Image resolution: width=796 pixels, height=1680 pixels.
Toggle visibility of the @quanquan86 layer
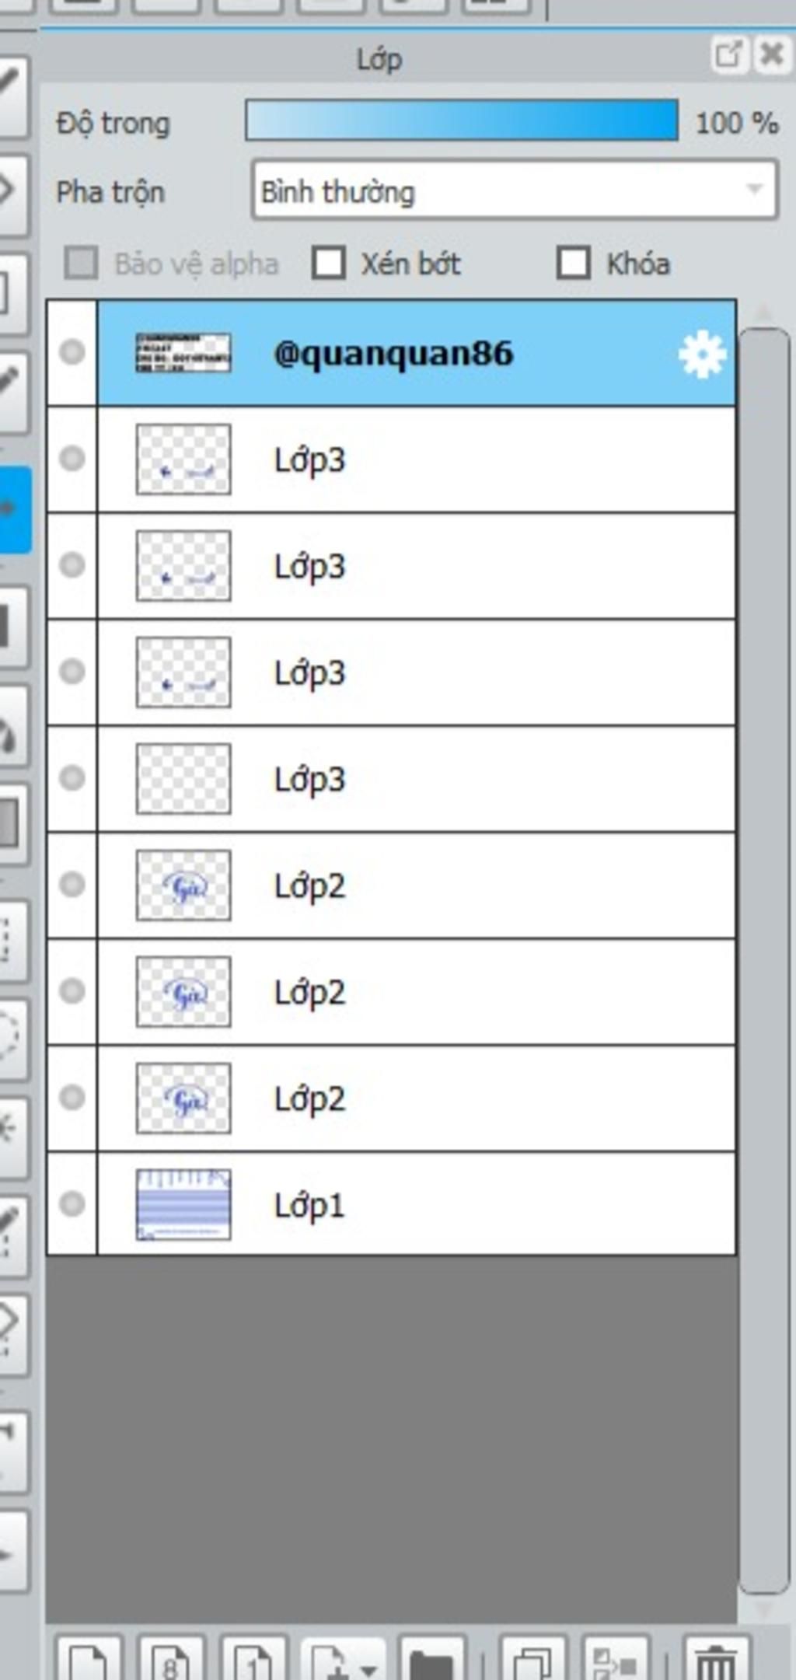point(72,352)
